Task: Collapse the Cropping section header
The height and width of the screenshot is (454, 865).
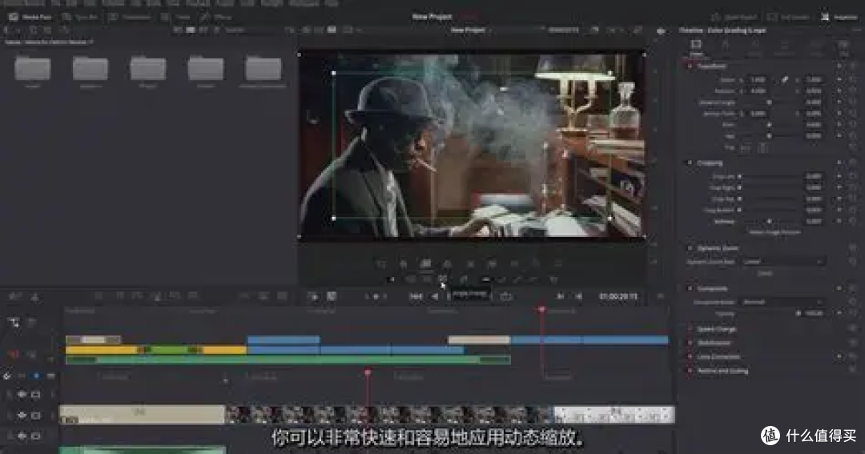Action: pos(710,163)
